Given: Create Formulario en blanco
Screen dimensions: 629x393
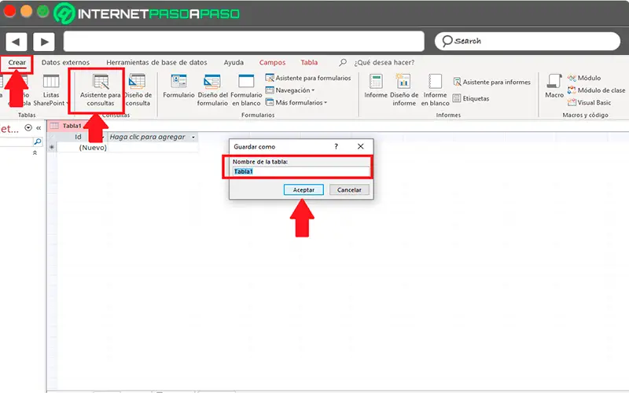Looking at the screenshot, I should coord(246,90).
